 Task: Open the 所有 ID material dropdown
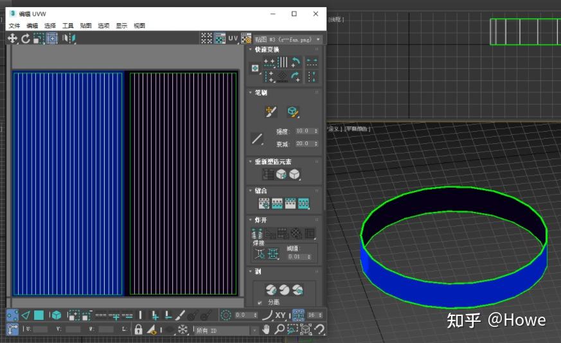click(x=226, y=331)
